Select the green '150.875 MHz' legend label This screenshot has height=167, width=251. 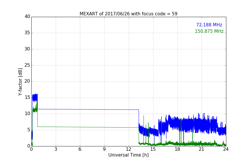(209, 31)
